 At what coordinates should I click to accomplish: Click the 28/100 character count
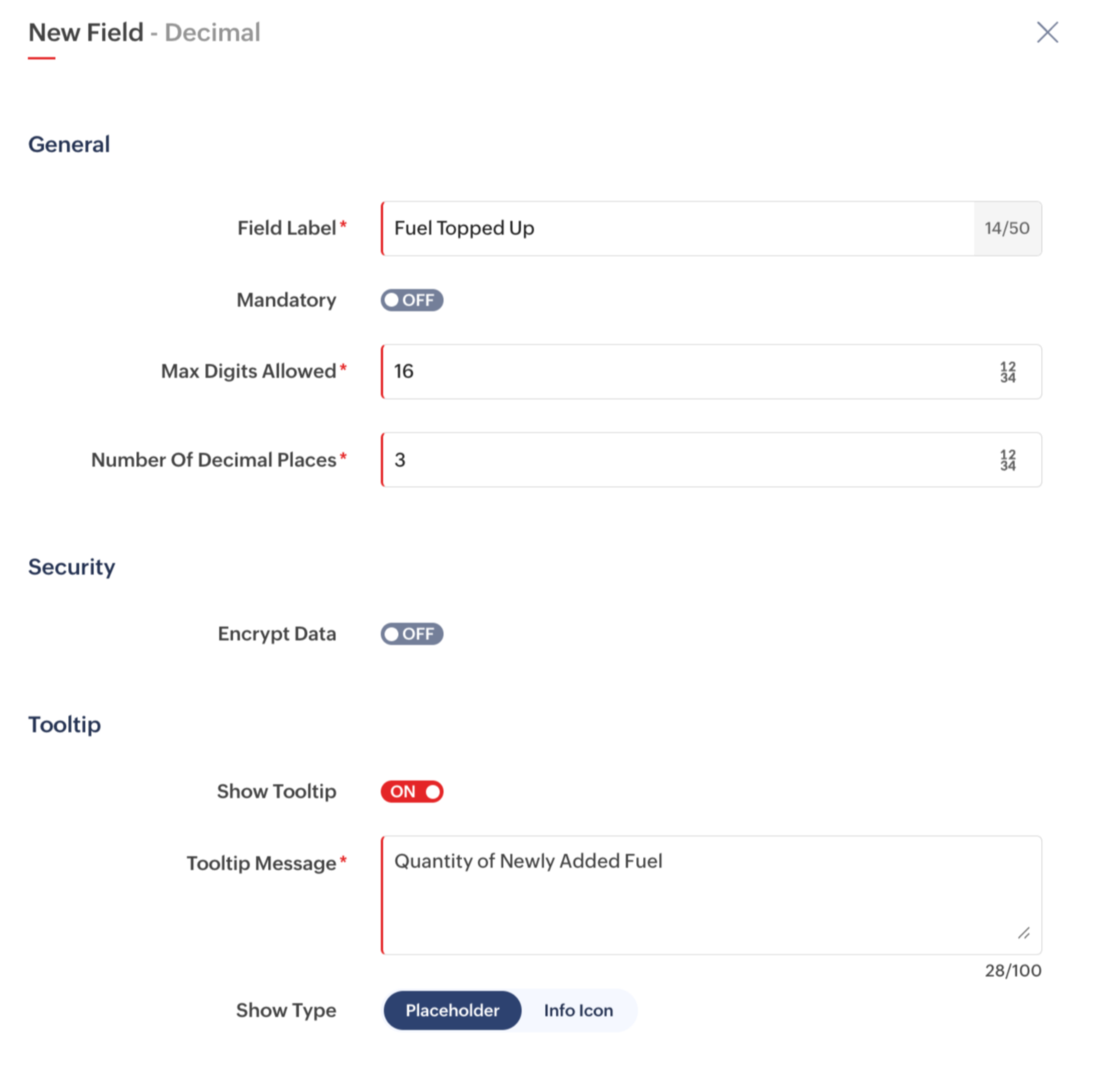pyautogui.click(x=1013, y=971)
